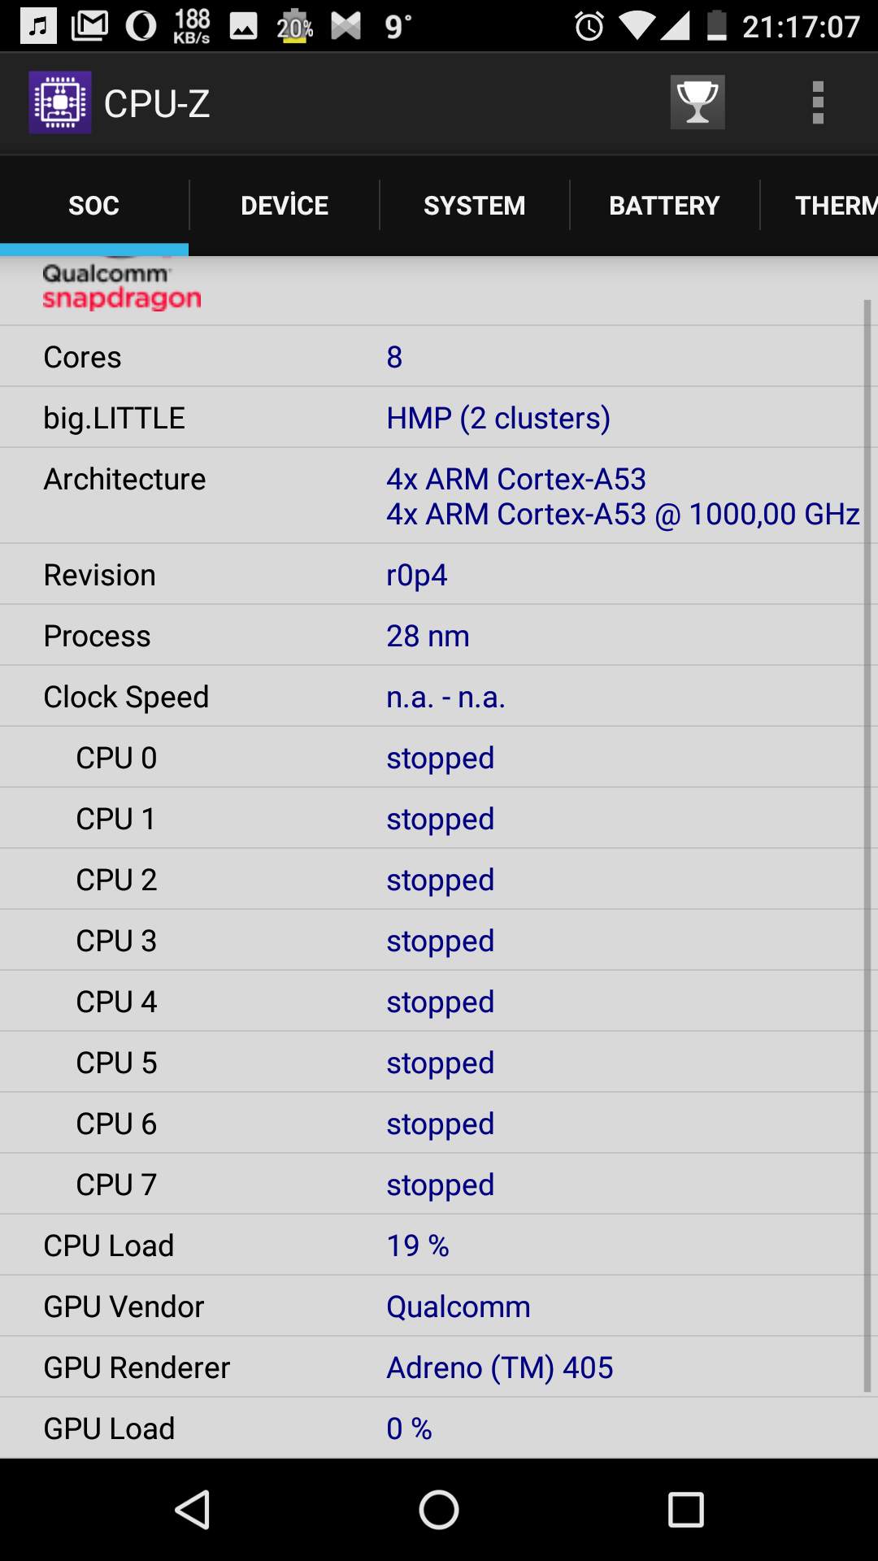Image resolution: width=878 pixels, height=1561 pixels.
Task: Tap the Android home circle button
Action: coord(439,1510)
